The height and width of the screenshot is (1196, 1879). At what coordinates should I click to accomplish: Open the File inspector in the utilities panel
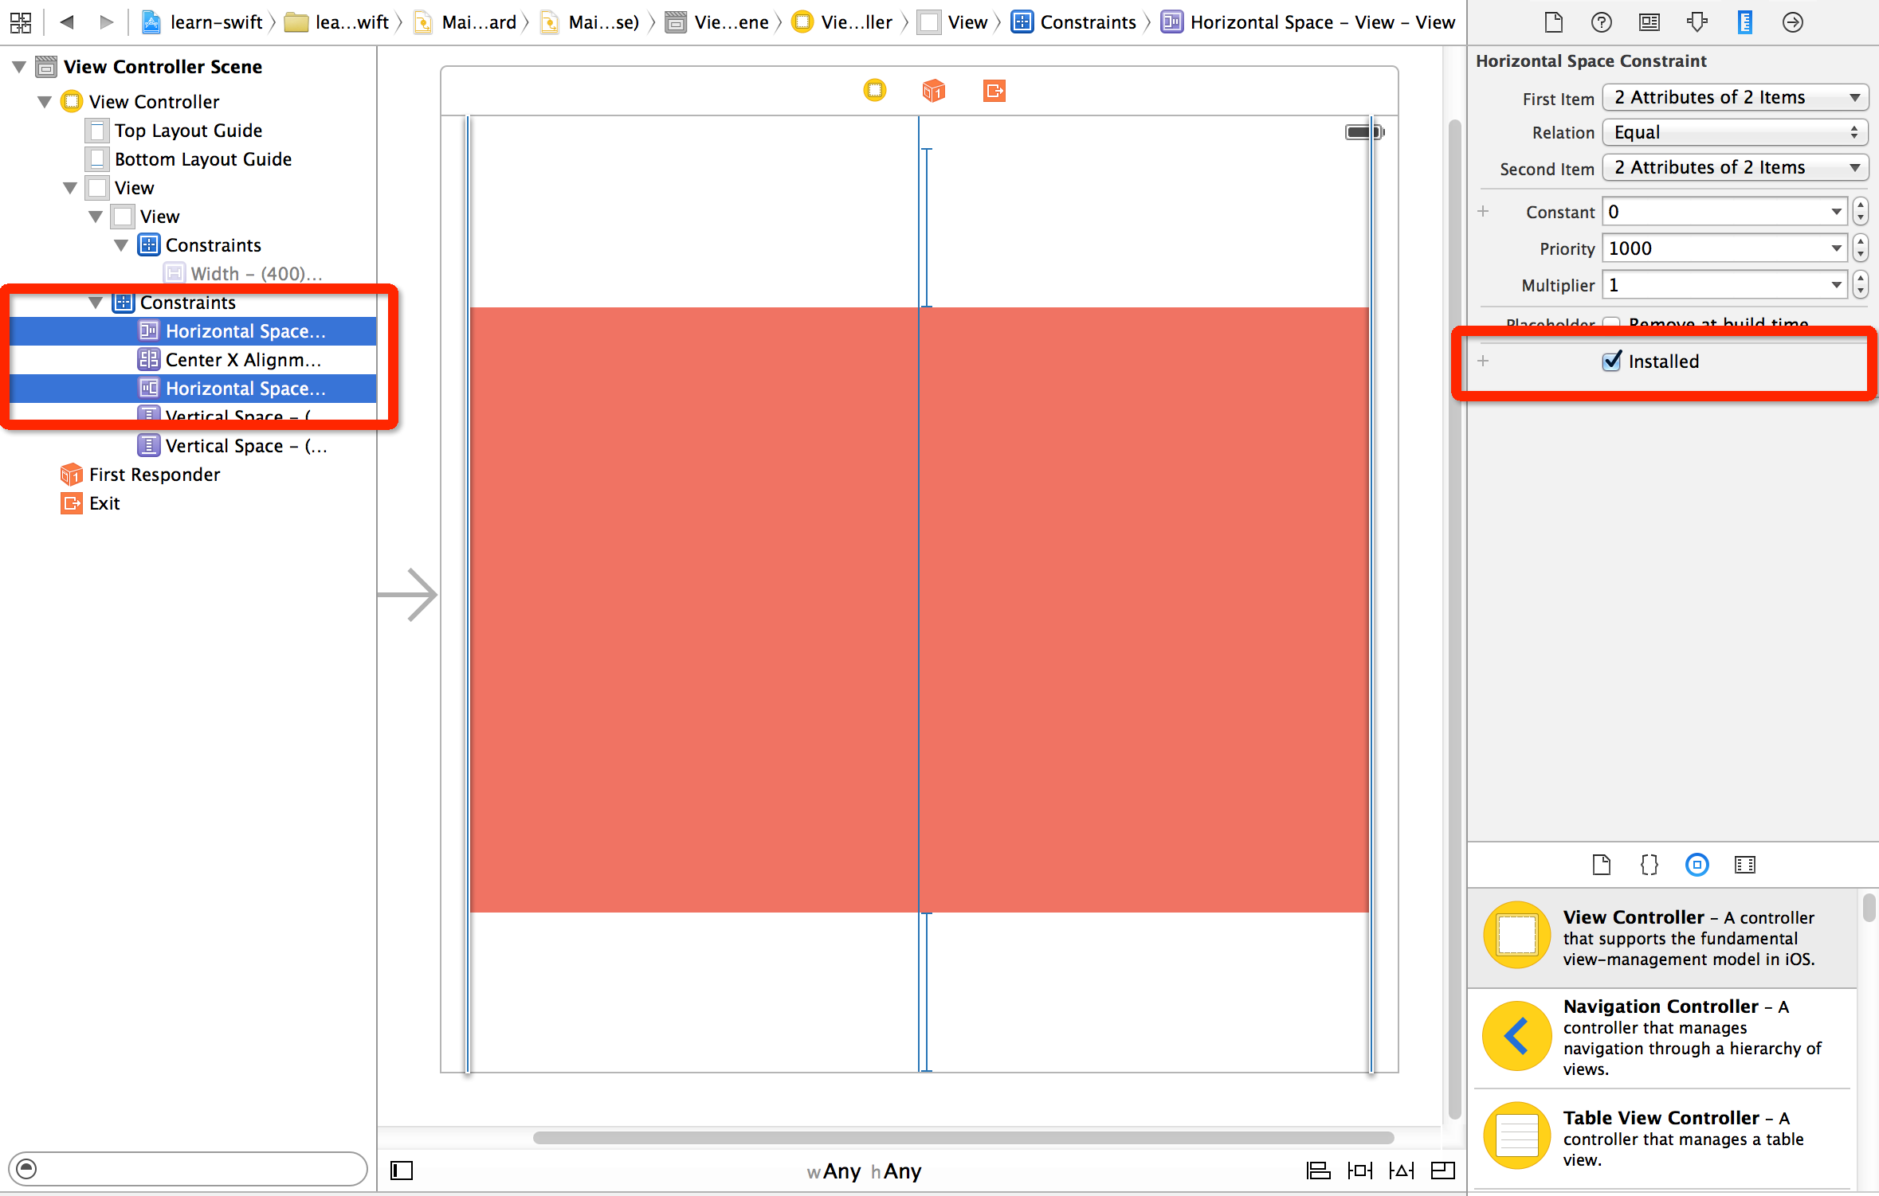tap(1553, 21)
